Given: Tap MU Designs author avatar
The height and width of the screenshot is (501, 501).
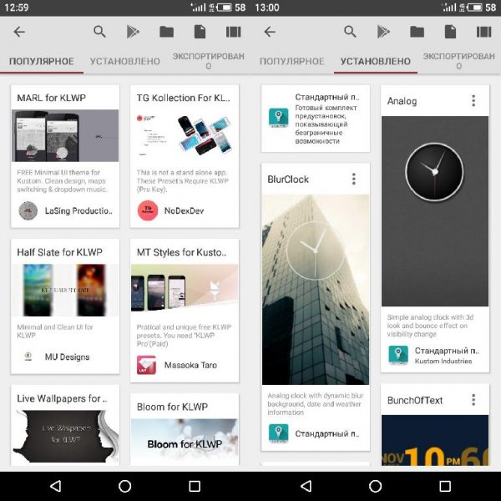Looking at the screenshot, I should [28, 357].
